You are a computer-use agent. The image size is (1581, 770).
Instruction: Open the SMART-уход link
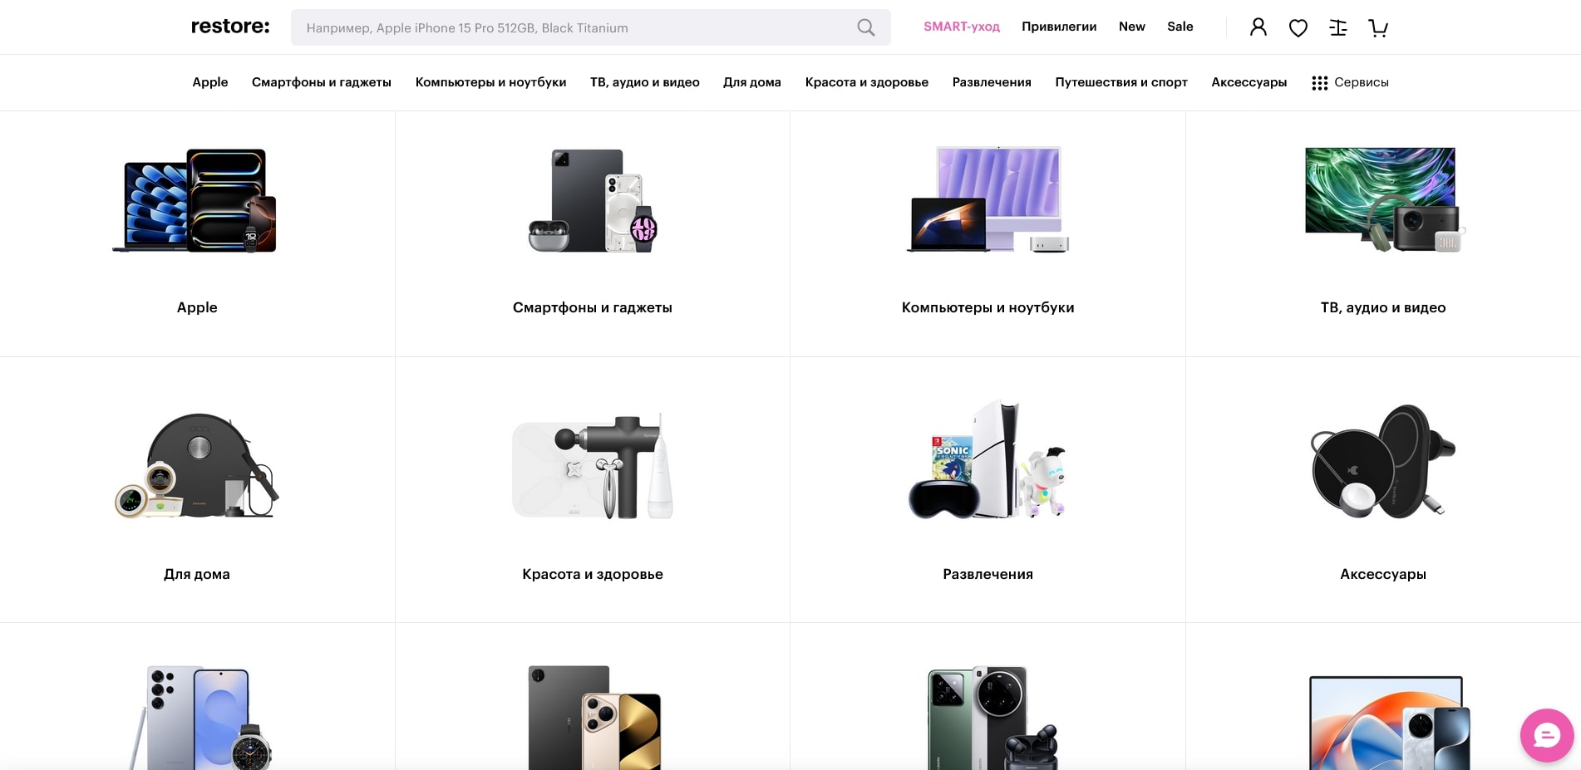[x=961, y=27]
